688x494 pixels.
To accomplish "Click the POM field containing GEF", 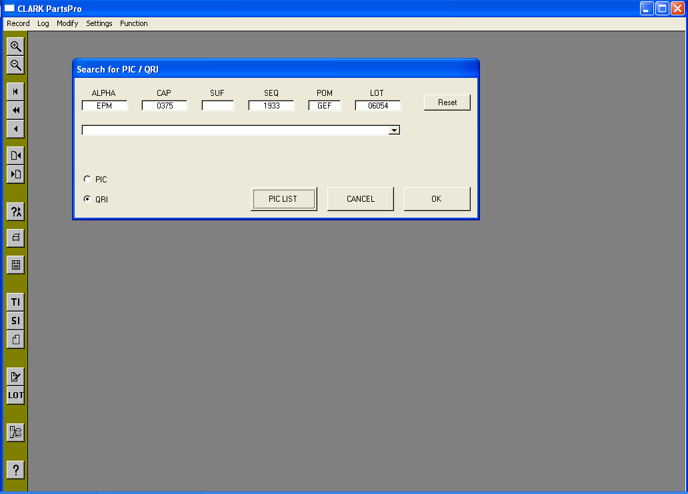I will click(324, 106).
